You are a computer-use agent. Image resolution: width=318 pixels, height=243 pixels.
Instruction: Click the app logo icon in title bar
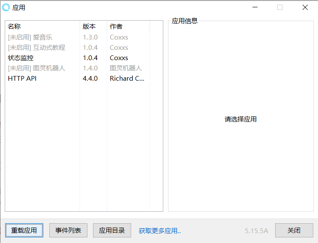pyautogui.click(x=6, y=8)
